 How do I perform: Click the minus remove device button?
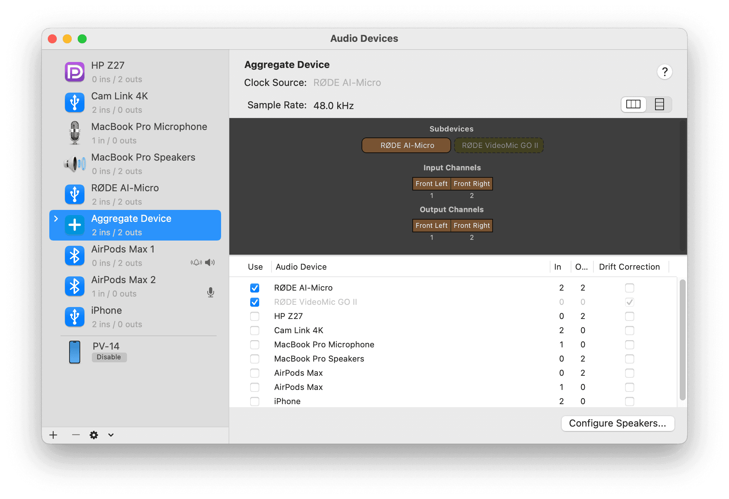76,435
